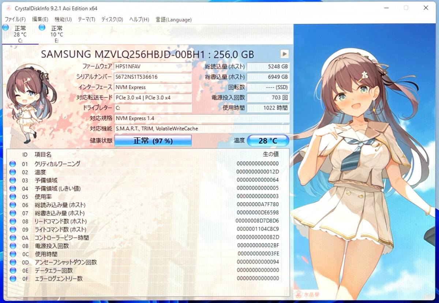Click status orb for クリティカルワーニング row
Image resolution: width=439 pixels, height=303 pixels.
[13, 164]
